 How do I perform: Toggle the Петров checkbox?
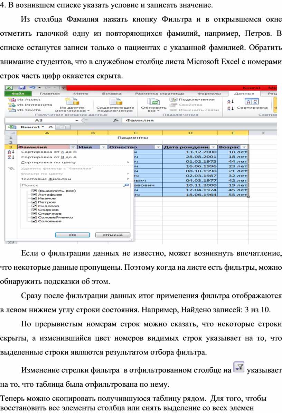click(x=34, y=202)
